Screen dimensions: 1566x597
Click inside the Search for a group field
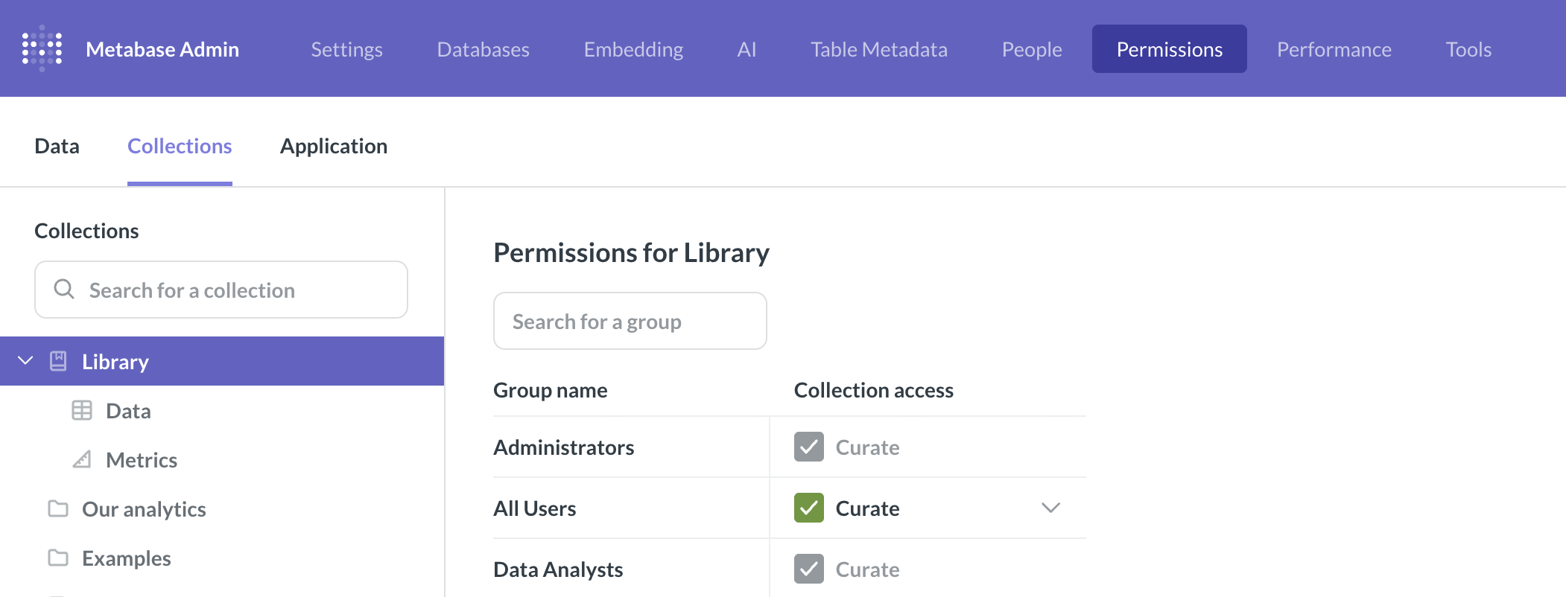pos(630,321)
